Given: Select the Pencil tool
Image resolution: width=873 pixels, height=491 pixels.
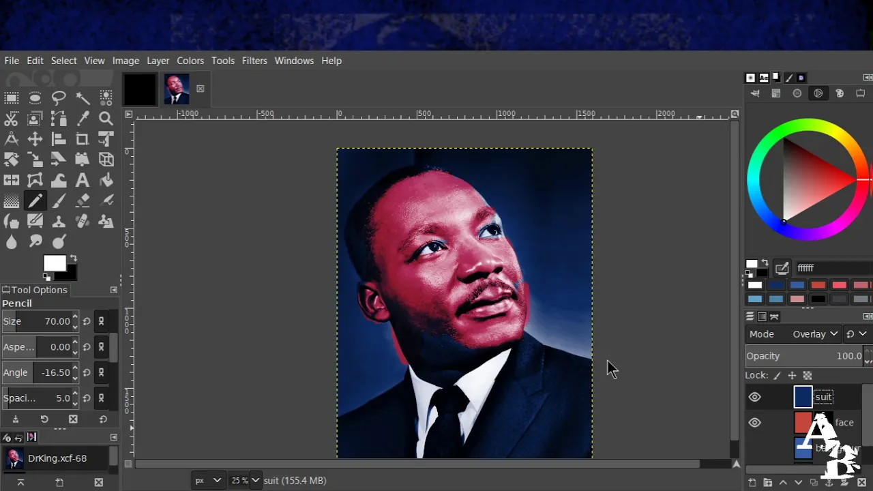Looking at the screenshot, I should click(35, 201).
